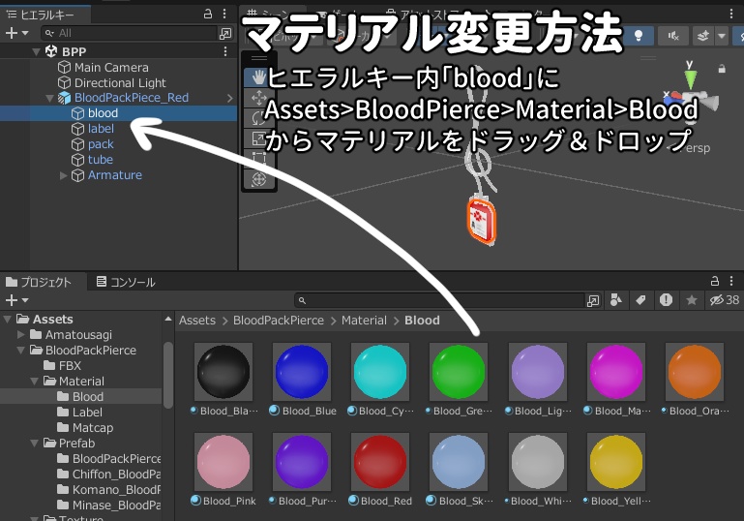
Task: Select the Hand tool in scene toolbar
Action: point(258,77)
